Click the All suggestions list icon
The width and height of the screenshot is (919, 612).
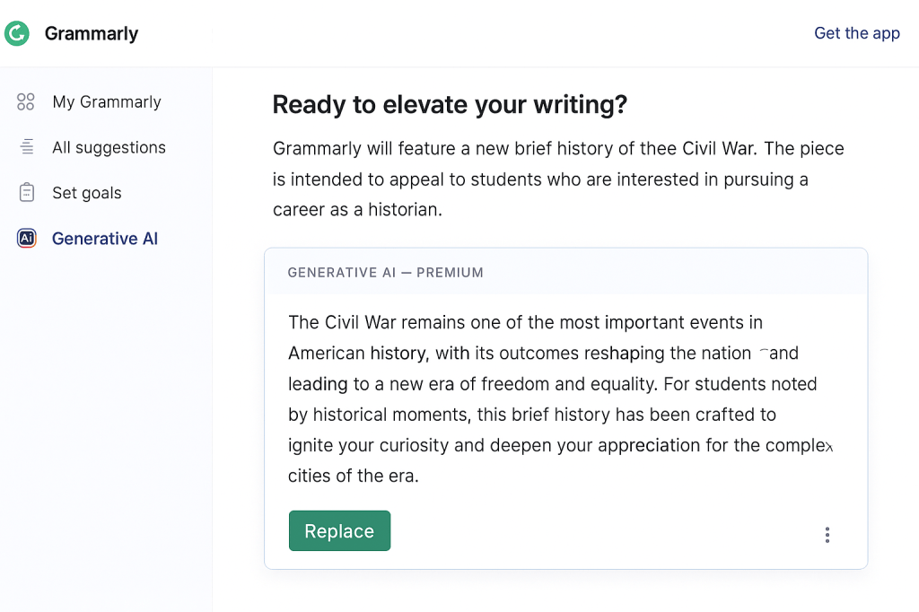coord(26,147)
